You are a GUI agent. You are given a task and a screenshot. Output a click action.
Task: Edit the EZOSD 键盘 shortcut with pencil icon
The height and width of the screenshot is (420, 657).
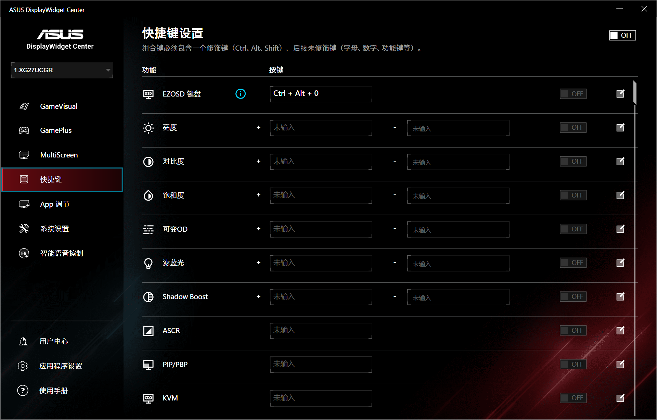point(620,93)
